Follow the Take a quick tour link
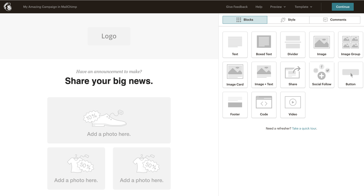This screenshot has height=196, width=364. 304,129
